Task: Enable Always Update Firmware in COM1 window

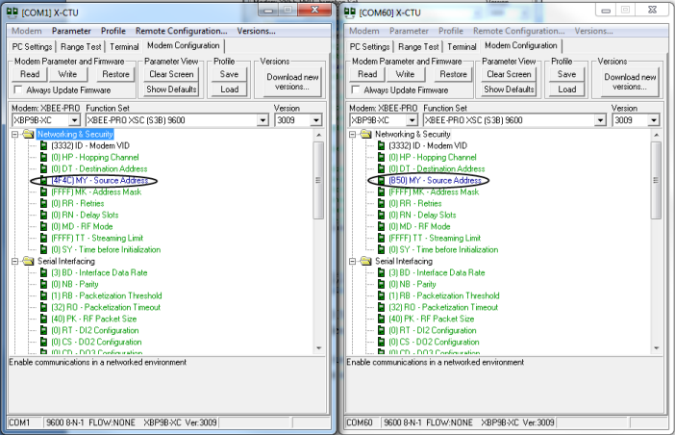Action: click(x=18, y=90)
